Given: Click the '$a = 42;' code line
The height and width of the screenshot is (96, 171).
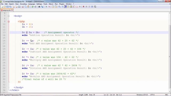Looking at the screenshot, I should (x=27, y=24).
